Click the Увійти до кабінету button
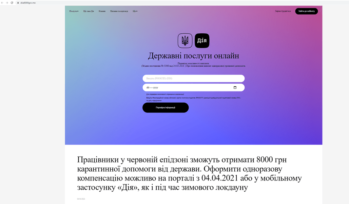Viewport: 349px width, 204px height. tap(306, 11)
